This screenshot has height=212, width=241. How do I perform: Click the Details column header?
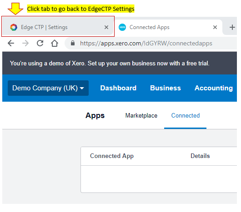200,156
